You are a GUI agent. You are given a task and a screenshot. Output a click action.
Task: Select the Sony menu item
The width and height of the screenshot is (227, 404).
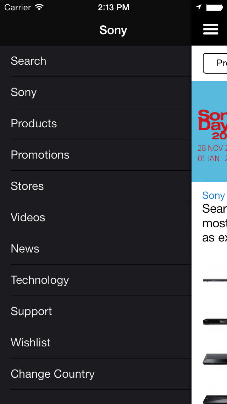[x=24, y=92]
